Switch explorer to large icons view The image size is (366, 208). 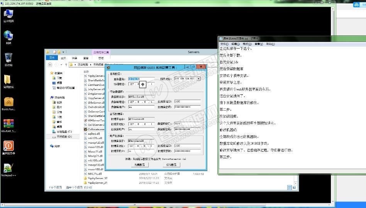[x=294, y=188]
